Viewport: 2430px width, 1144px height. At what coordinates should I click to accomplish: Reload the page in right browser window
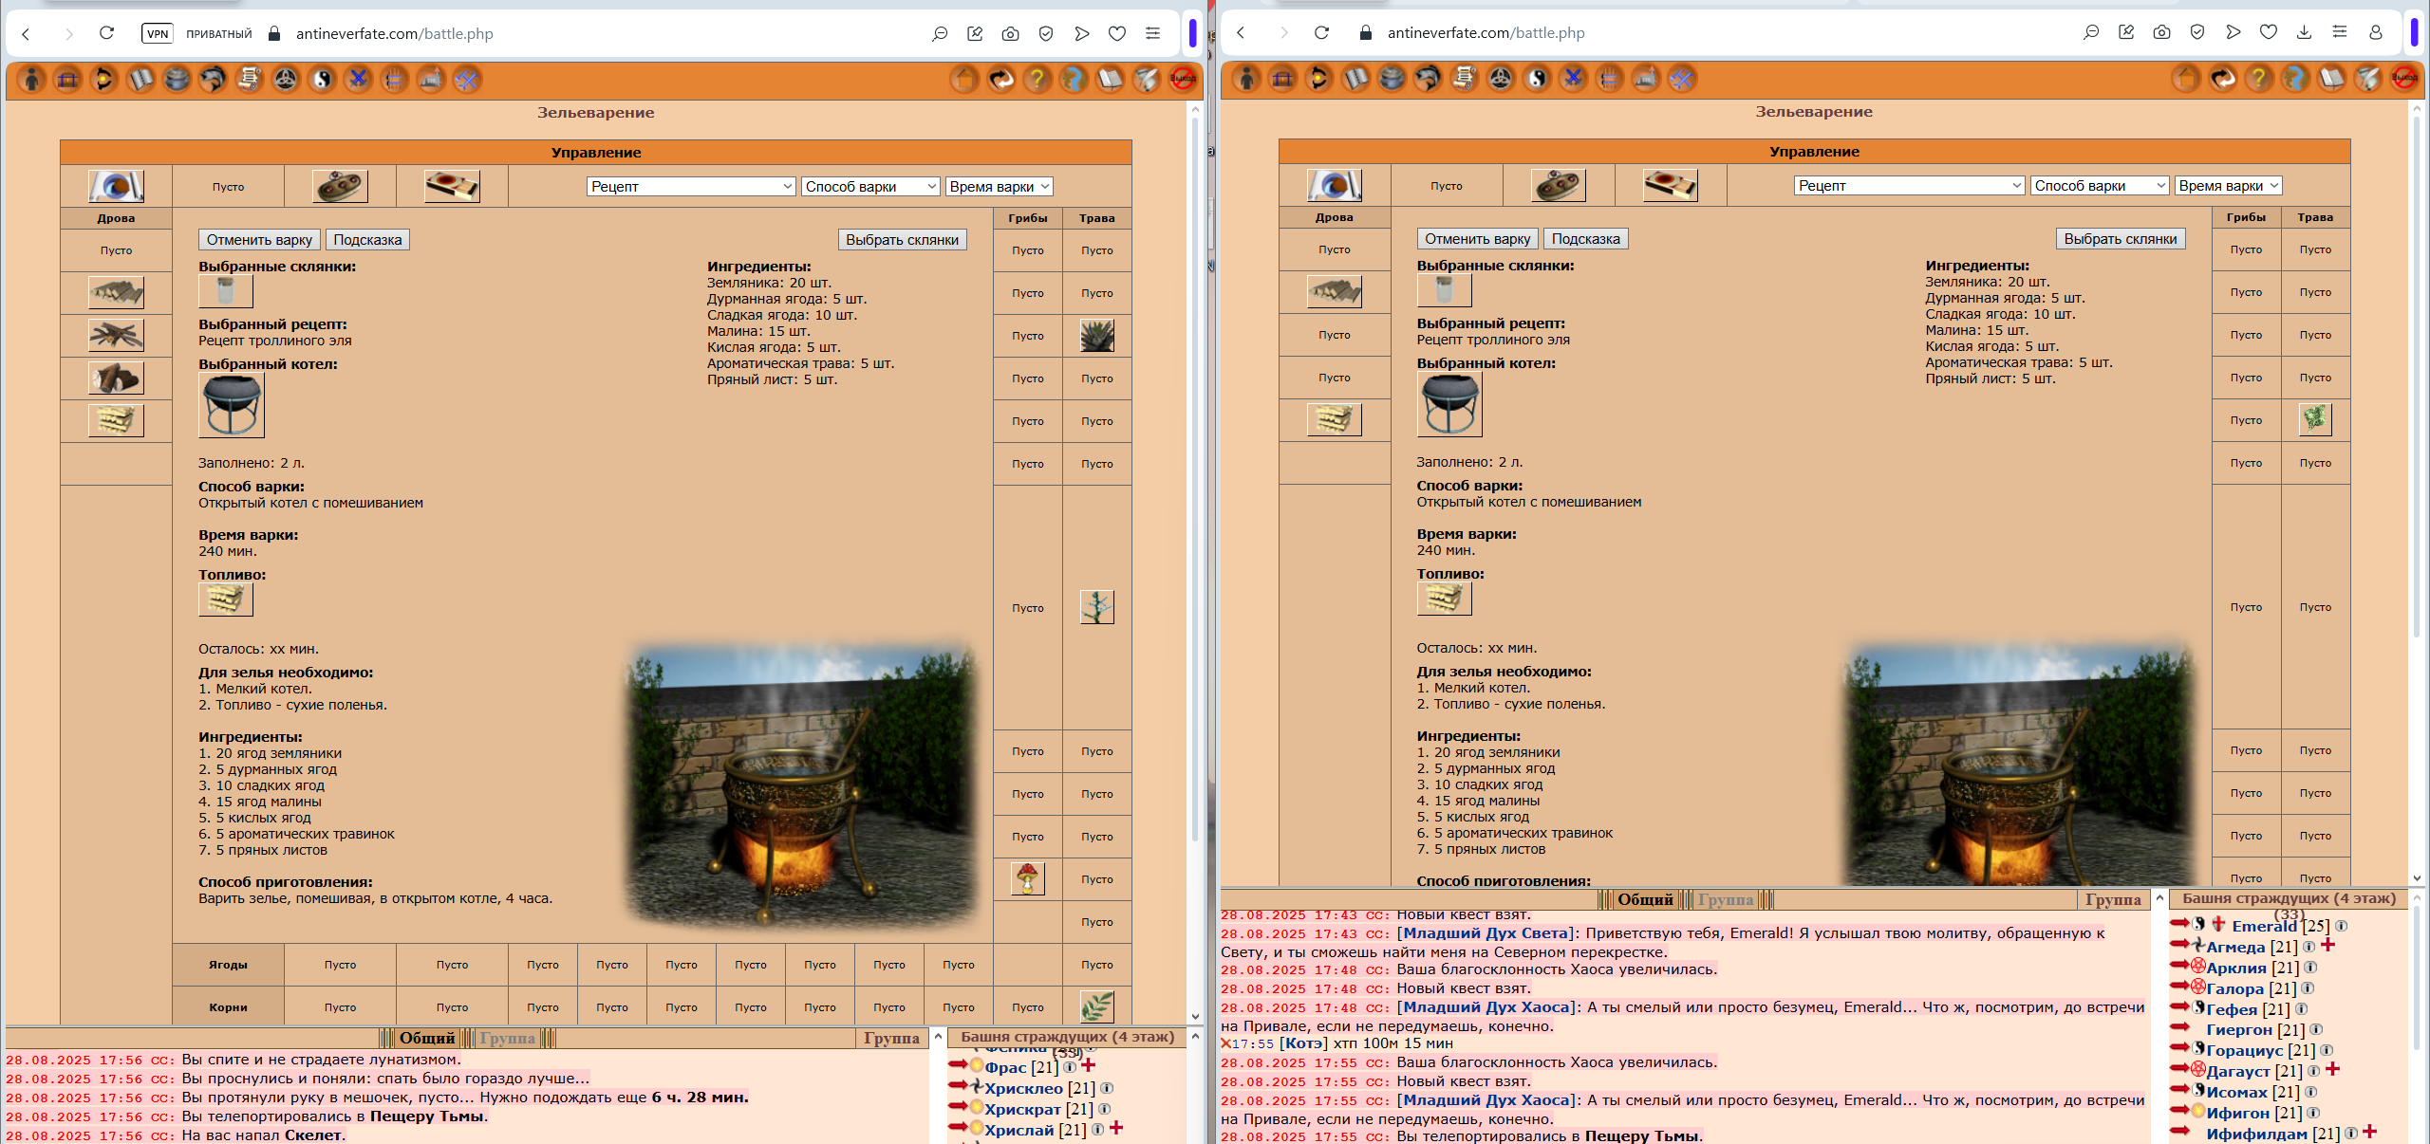click(1321, 32)
